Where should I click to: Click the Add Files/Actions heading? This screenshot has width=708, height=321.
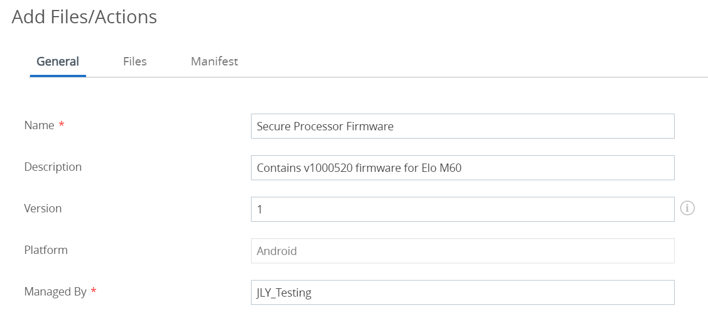pyautogui.click(x=84, y=17)
